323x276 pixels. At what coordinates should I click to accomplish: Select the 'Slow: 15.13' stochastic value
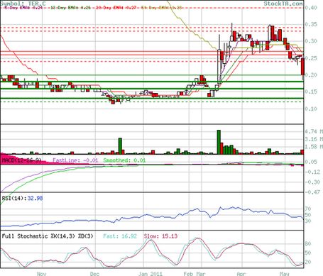click(160, 236)
